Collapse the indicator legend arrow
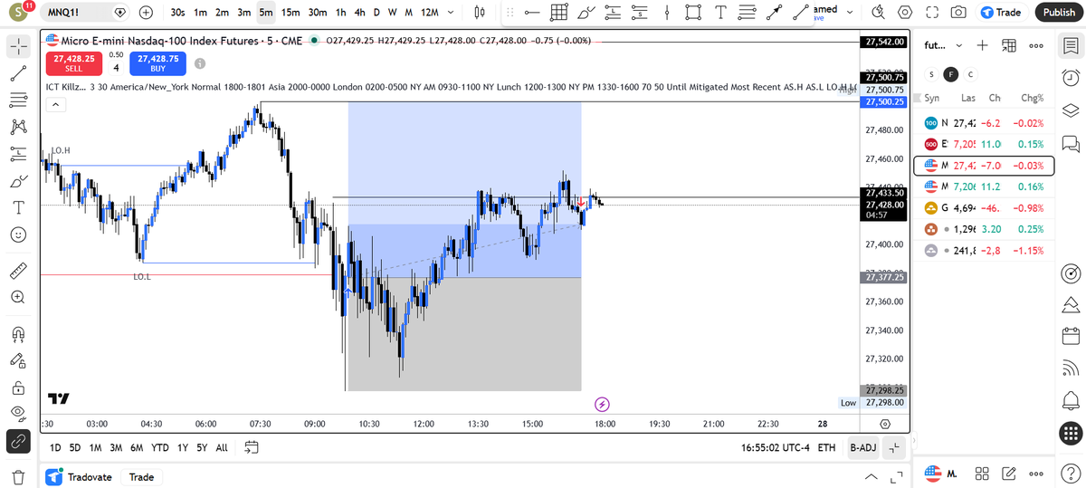The height and width of the screenshot is (488, 1086). pos(56,105)
